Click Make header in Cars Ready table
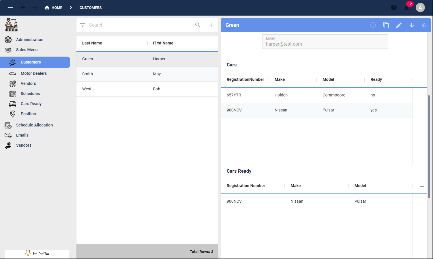 pyautogui.click(x=295, y=186)
